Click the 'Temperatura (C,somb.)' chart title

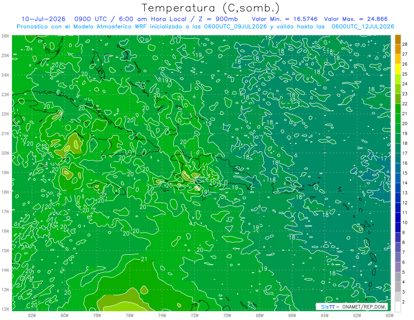point(210,8)
